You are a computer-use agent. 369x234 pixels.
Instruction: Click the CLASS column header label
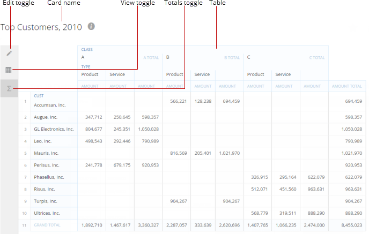coord(87,50)
